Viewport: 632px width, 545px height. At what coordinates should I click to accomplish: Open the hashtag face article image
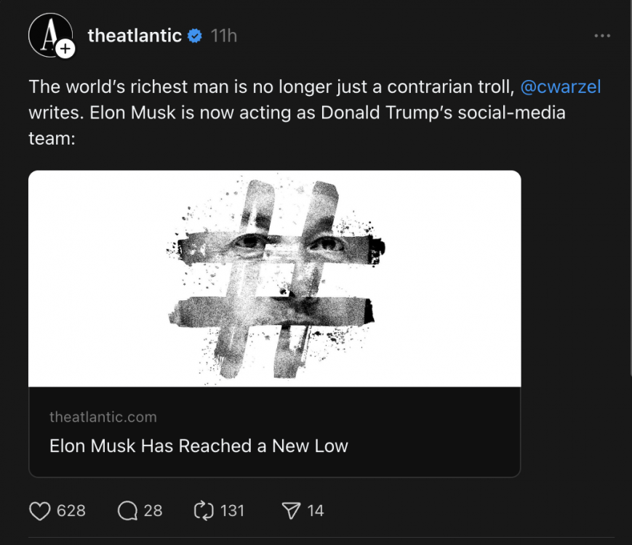pos(274,278)
